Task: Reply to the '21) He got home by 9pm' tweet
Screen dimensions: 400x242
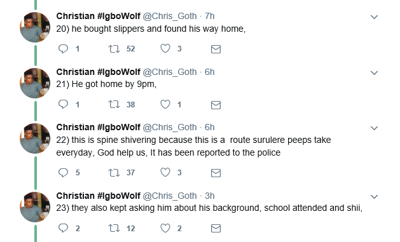Action: click(x=63, y=104)
